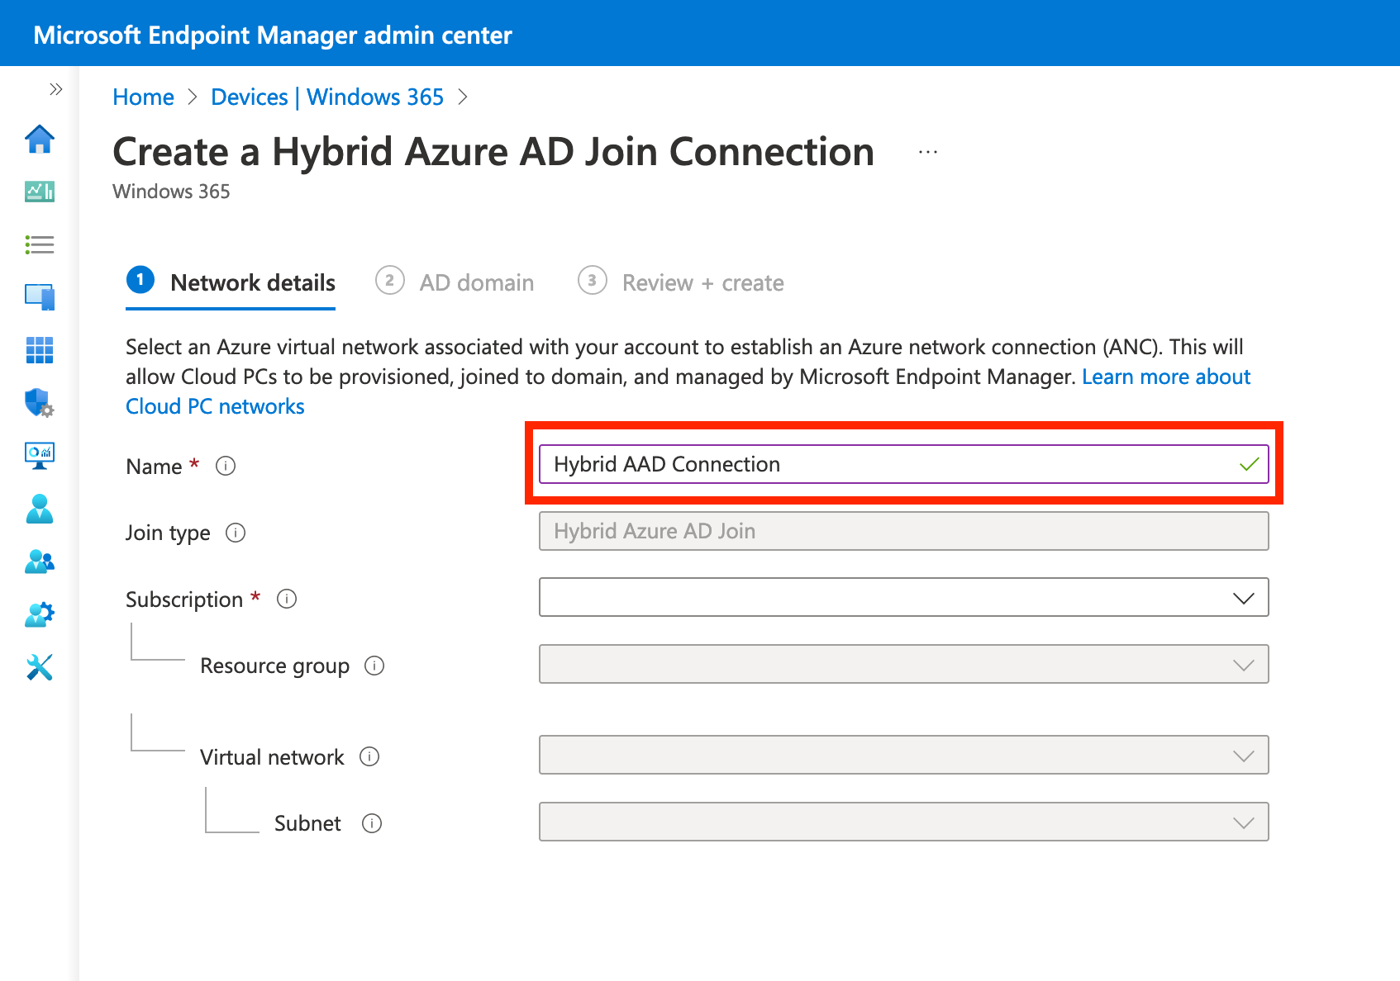
Task: Open Devices icon in sidebar
Action: [40, 296]
